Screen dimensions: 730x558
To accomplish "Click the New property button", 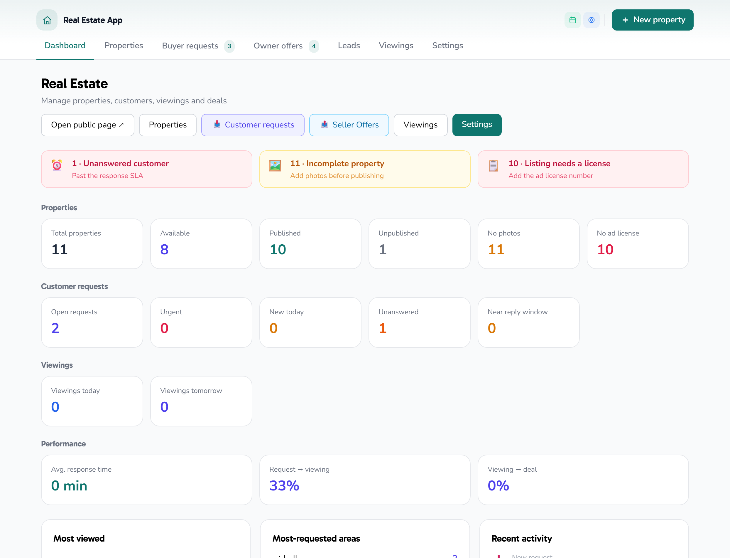I will click(652, 20).
